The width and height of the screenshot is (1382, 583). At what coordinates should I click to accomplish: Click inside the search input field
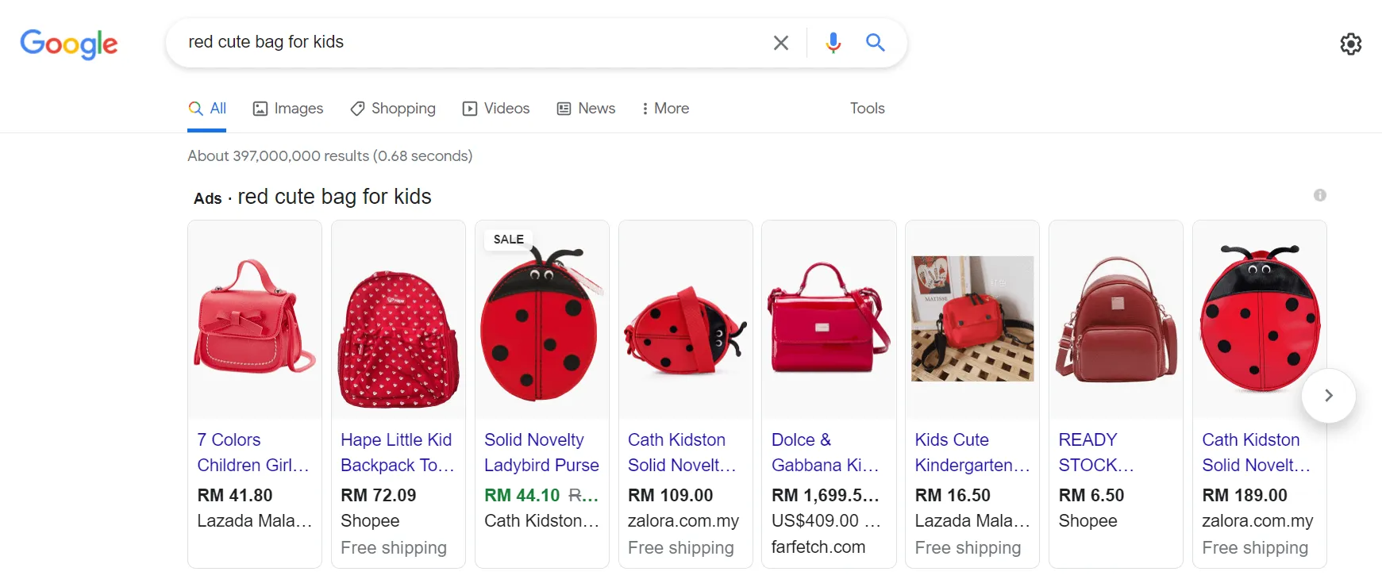(476, 43)
